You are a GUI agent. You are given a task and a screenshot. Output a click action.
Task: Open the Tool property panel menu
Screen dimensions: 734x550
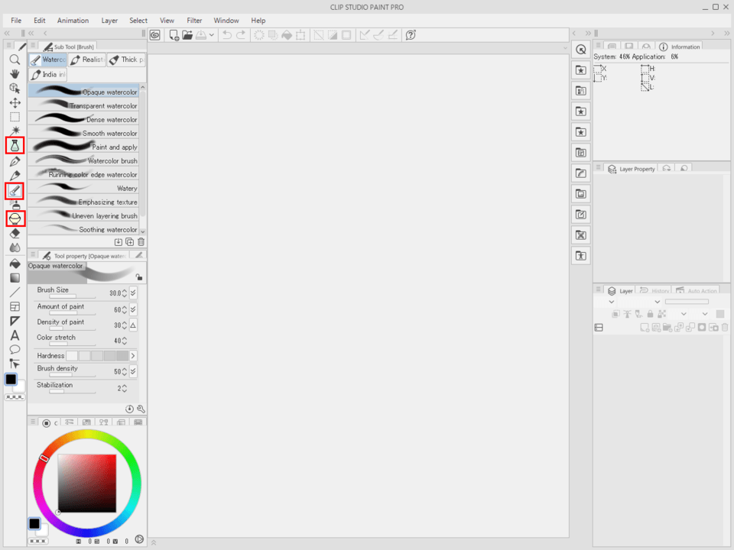tap(33, 254)
